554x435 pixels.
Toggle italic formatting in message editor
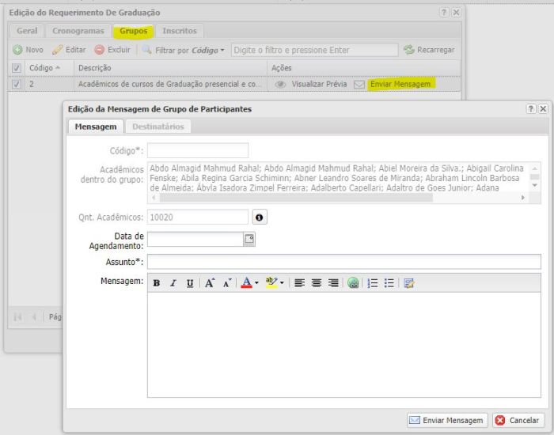(x=173, y=282)
